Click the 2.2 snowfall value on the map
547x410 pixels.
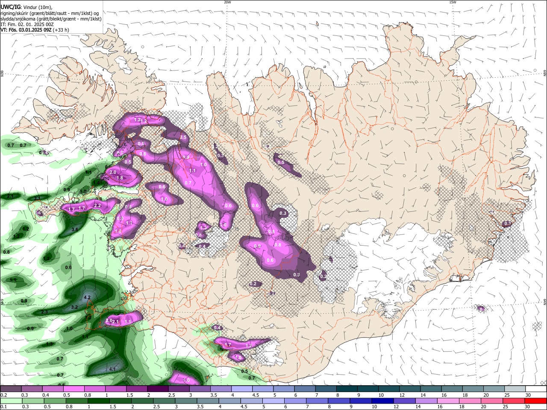click(x=97, y=205)
